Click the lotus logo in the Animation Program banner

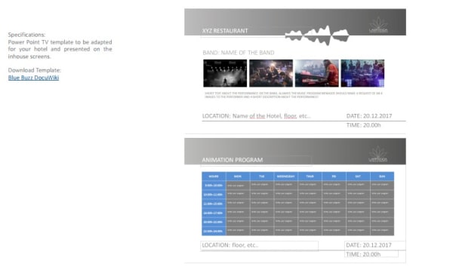(378, 154)
